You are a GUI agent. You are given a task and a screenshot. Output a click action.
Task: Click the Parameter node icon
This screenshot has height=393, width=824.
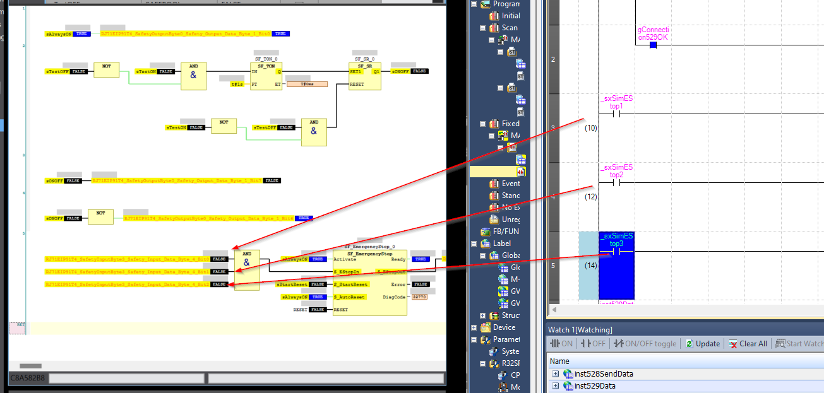point(486,339)
